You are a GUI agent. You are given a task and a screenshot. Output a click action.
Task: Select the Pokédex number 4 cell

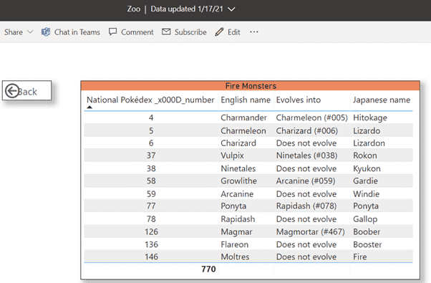(x=151, y=117)
